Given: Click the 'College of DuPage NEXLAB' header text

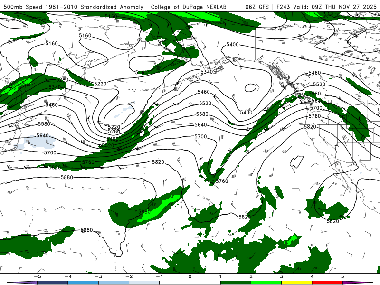Looking at the screenshot, I should click(189, 7).
